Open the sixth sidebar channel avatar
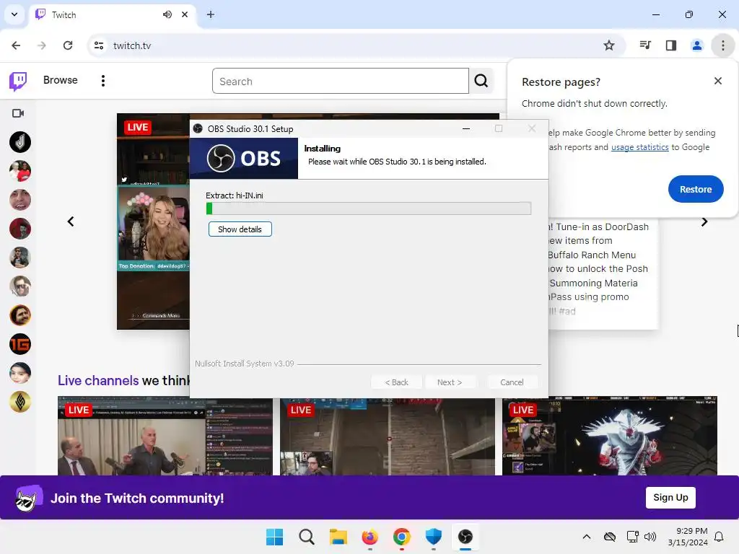Viewport: 739px width, 554px height. [20, 286]
